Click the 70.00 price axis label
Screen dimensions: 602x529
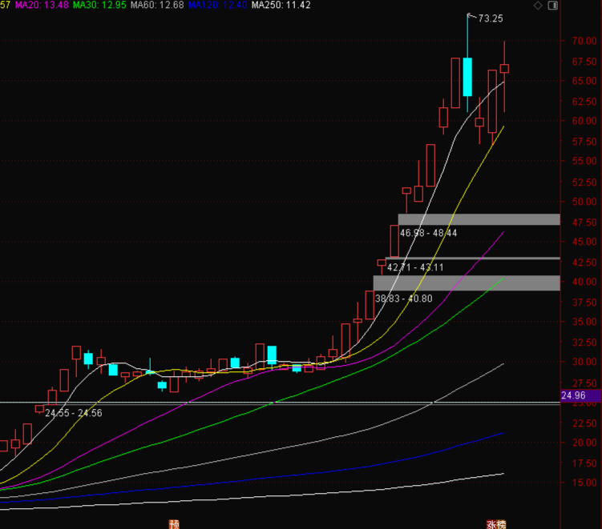(x=584, y=41)
